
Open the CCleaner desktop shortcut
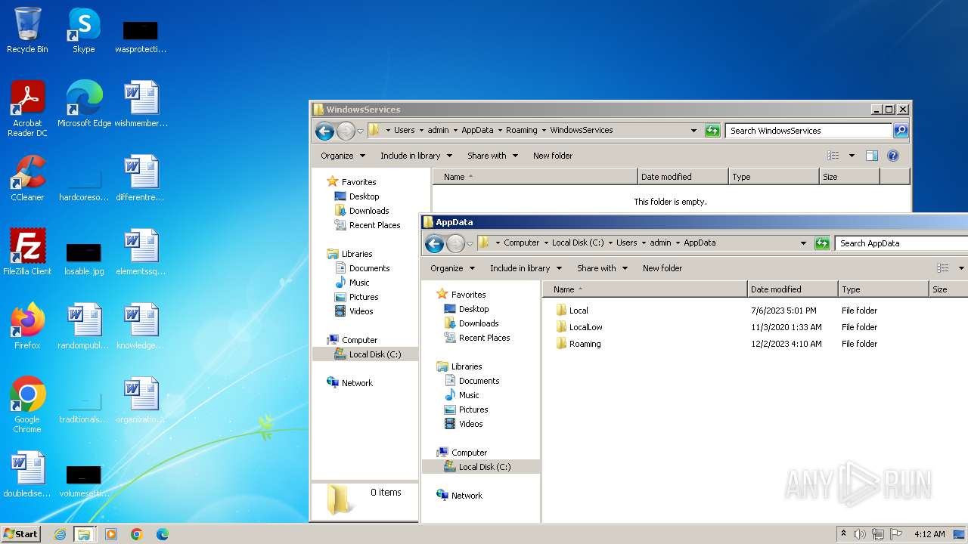[27, 178]
